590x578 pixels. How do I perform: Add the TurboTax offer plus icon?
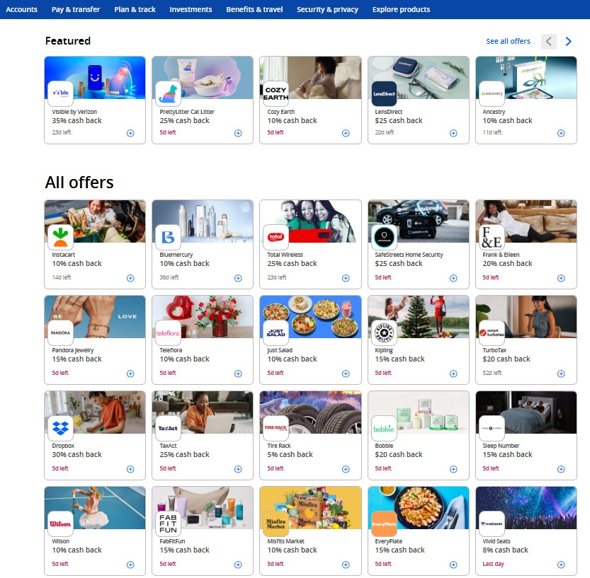(561, 374)
